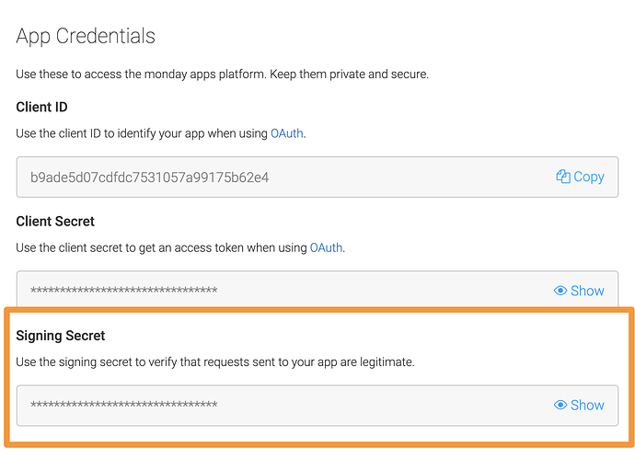Click the Copy label for Client ID
635x458 pixels.
point(589,177)
